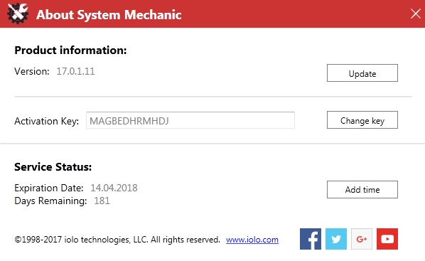Click the version number 17.0.1.11

pyautogui.click(x=75, y=71)
